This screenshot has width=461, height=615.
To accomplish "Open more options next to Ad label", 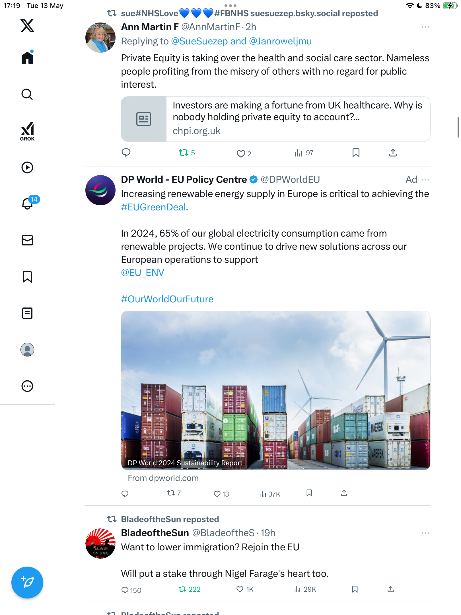I will 425,180.
